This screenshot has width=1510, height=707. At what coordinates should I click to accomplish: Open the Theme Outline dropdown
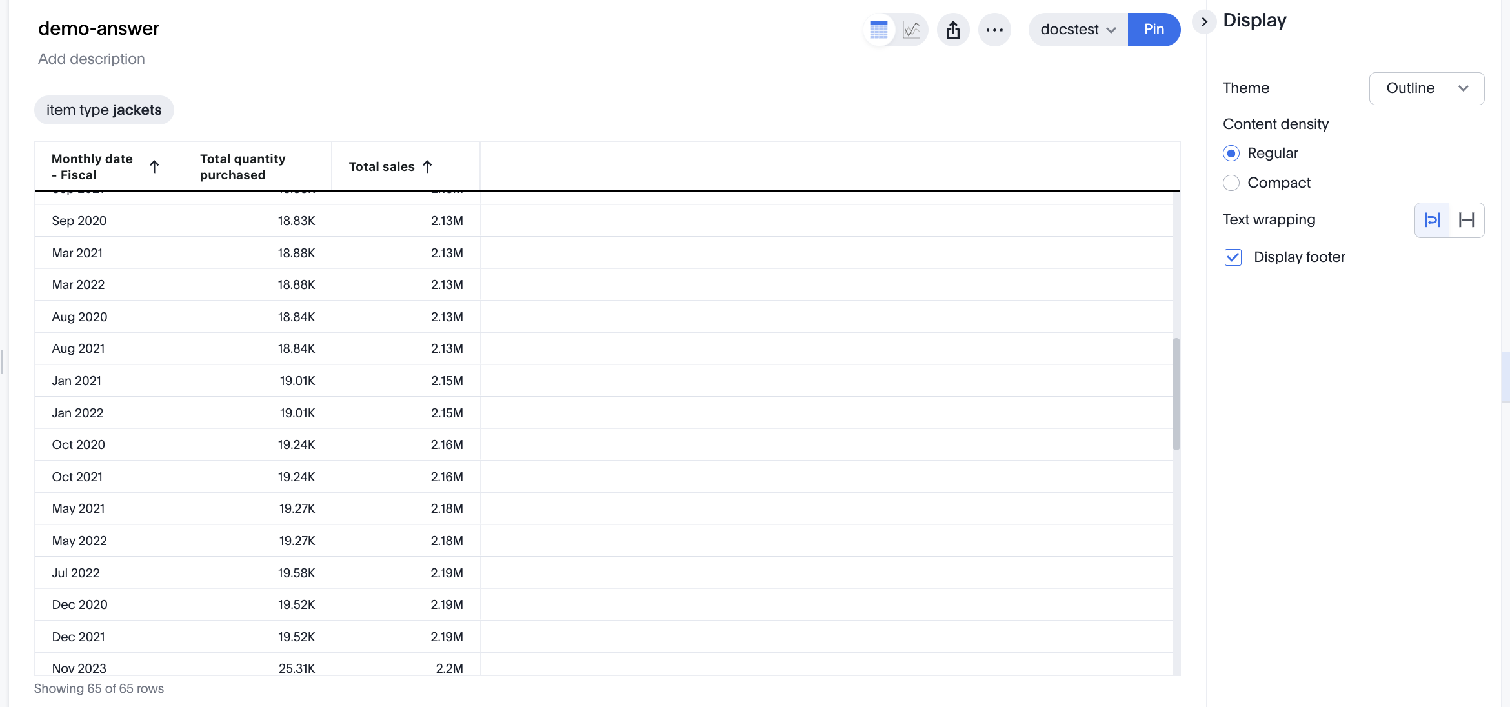(x=1426, y=88)
